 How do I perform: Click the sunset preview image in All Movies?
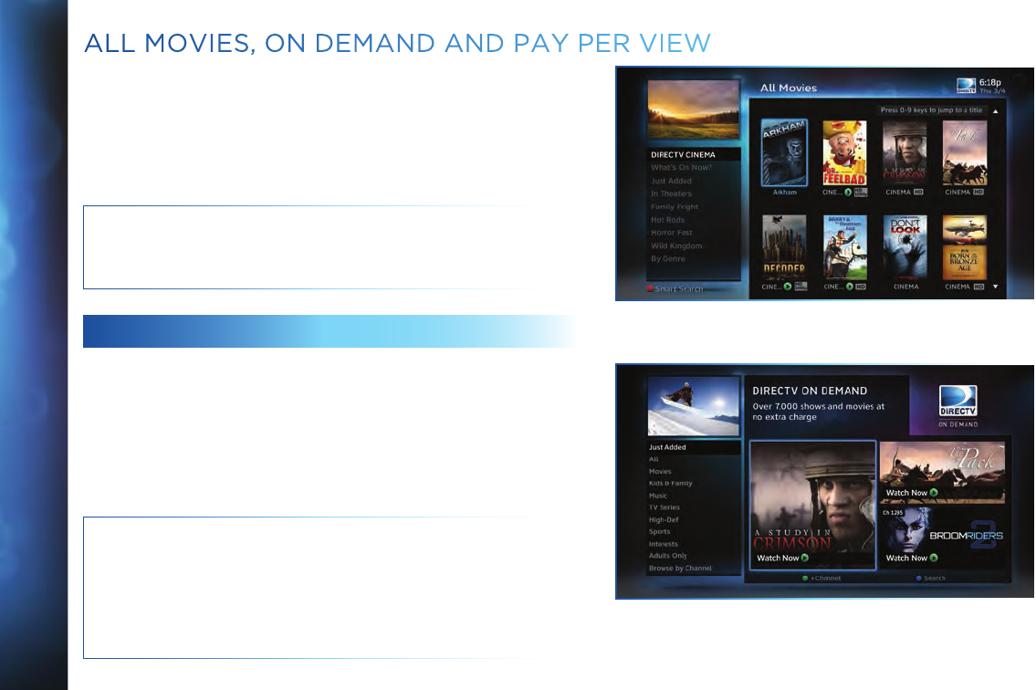pos(693,109)
